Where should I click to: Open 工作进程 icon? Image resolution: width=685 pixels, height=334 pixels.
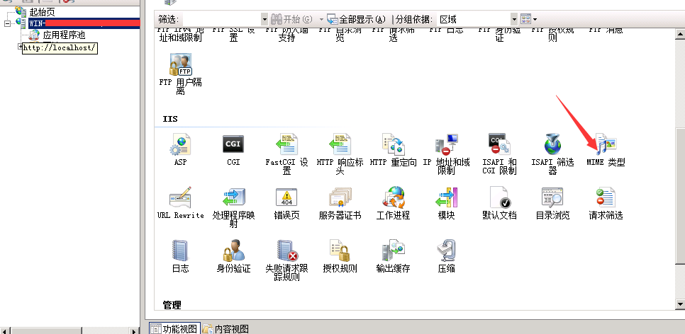(393, 197)
